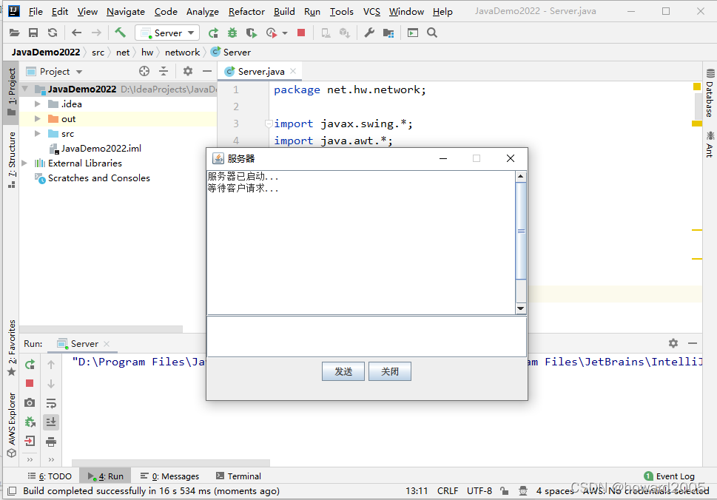Image resolution: width=717 pixels, height=500 pixels.
Task: Change CRLF line separator
Action: [x=447, y=490]
